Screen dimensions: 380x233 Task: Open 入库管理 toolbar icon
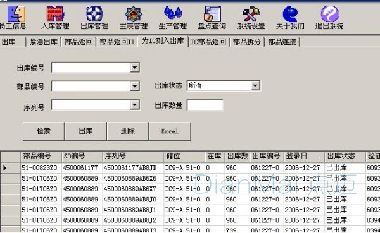coord(55,14)
